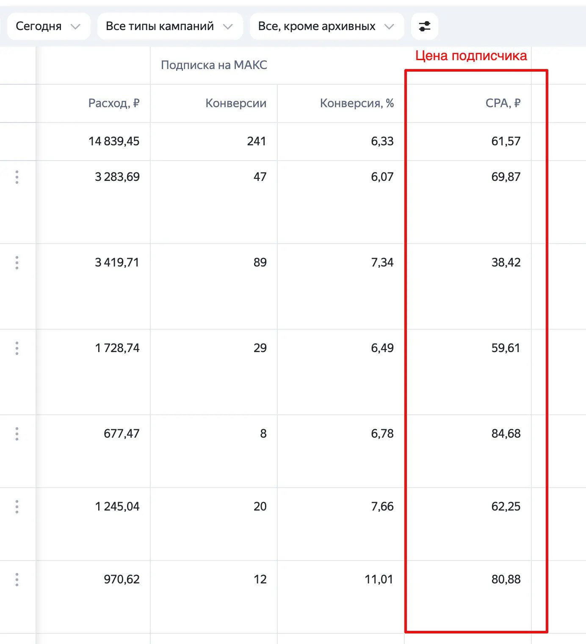Screen dimensions: 586x644
Task: Sort by Расход, ₽ column header
Action: [x=114, y=103]
